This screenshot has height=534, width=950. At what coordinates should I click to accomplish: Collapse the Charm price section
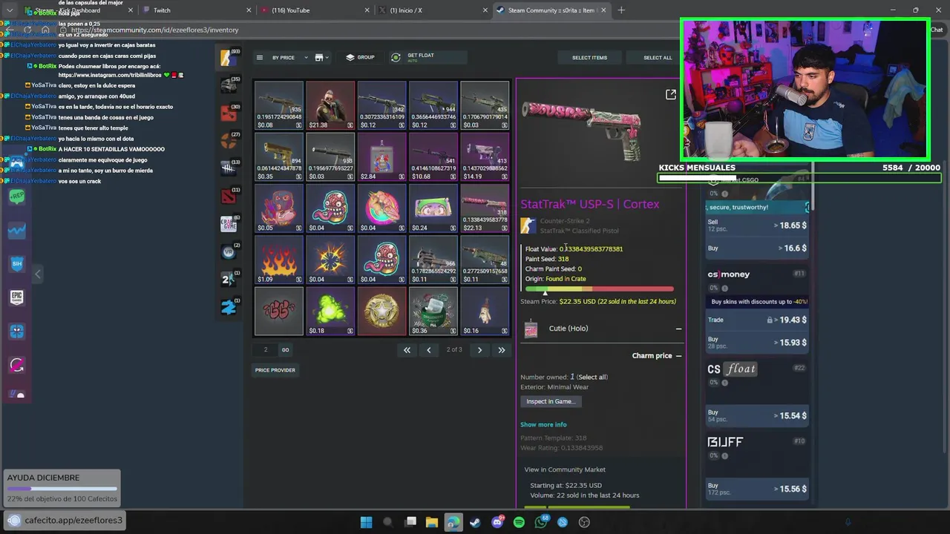click(x=678, y=356)
